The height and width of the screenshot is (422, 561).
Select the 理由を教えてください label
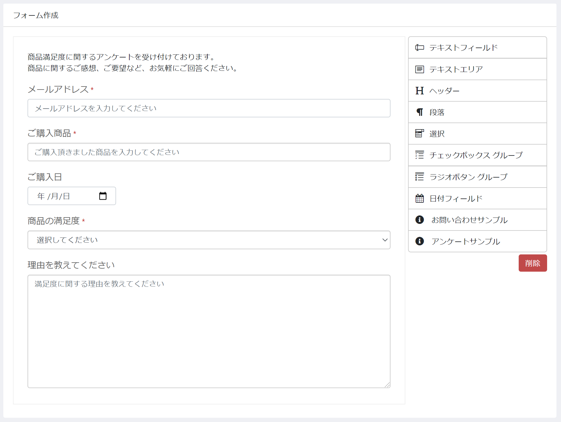71,265
